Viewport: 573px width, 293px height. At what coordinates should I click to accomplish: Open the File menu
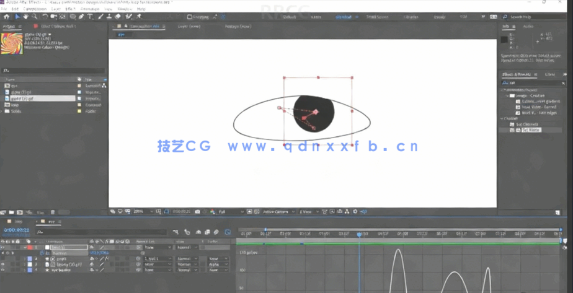(x=4, y=9)
